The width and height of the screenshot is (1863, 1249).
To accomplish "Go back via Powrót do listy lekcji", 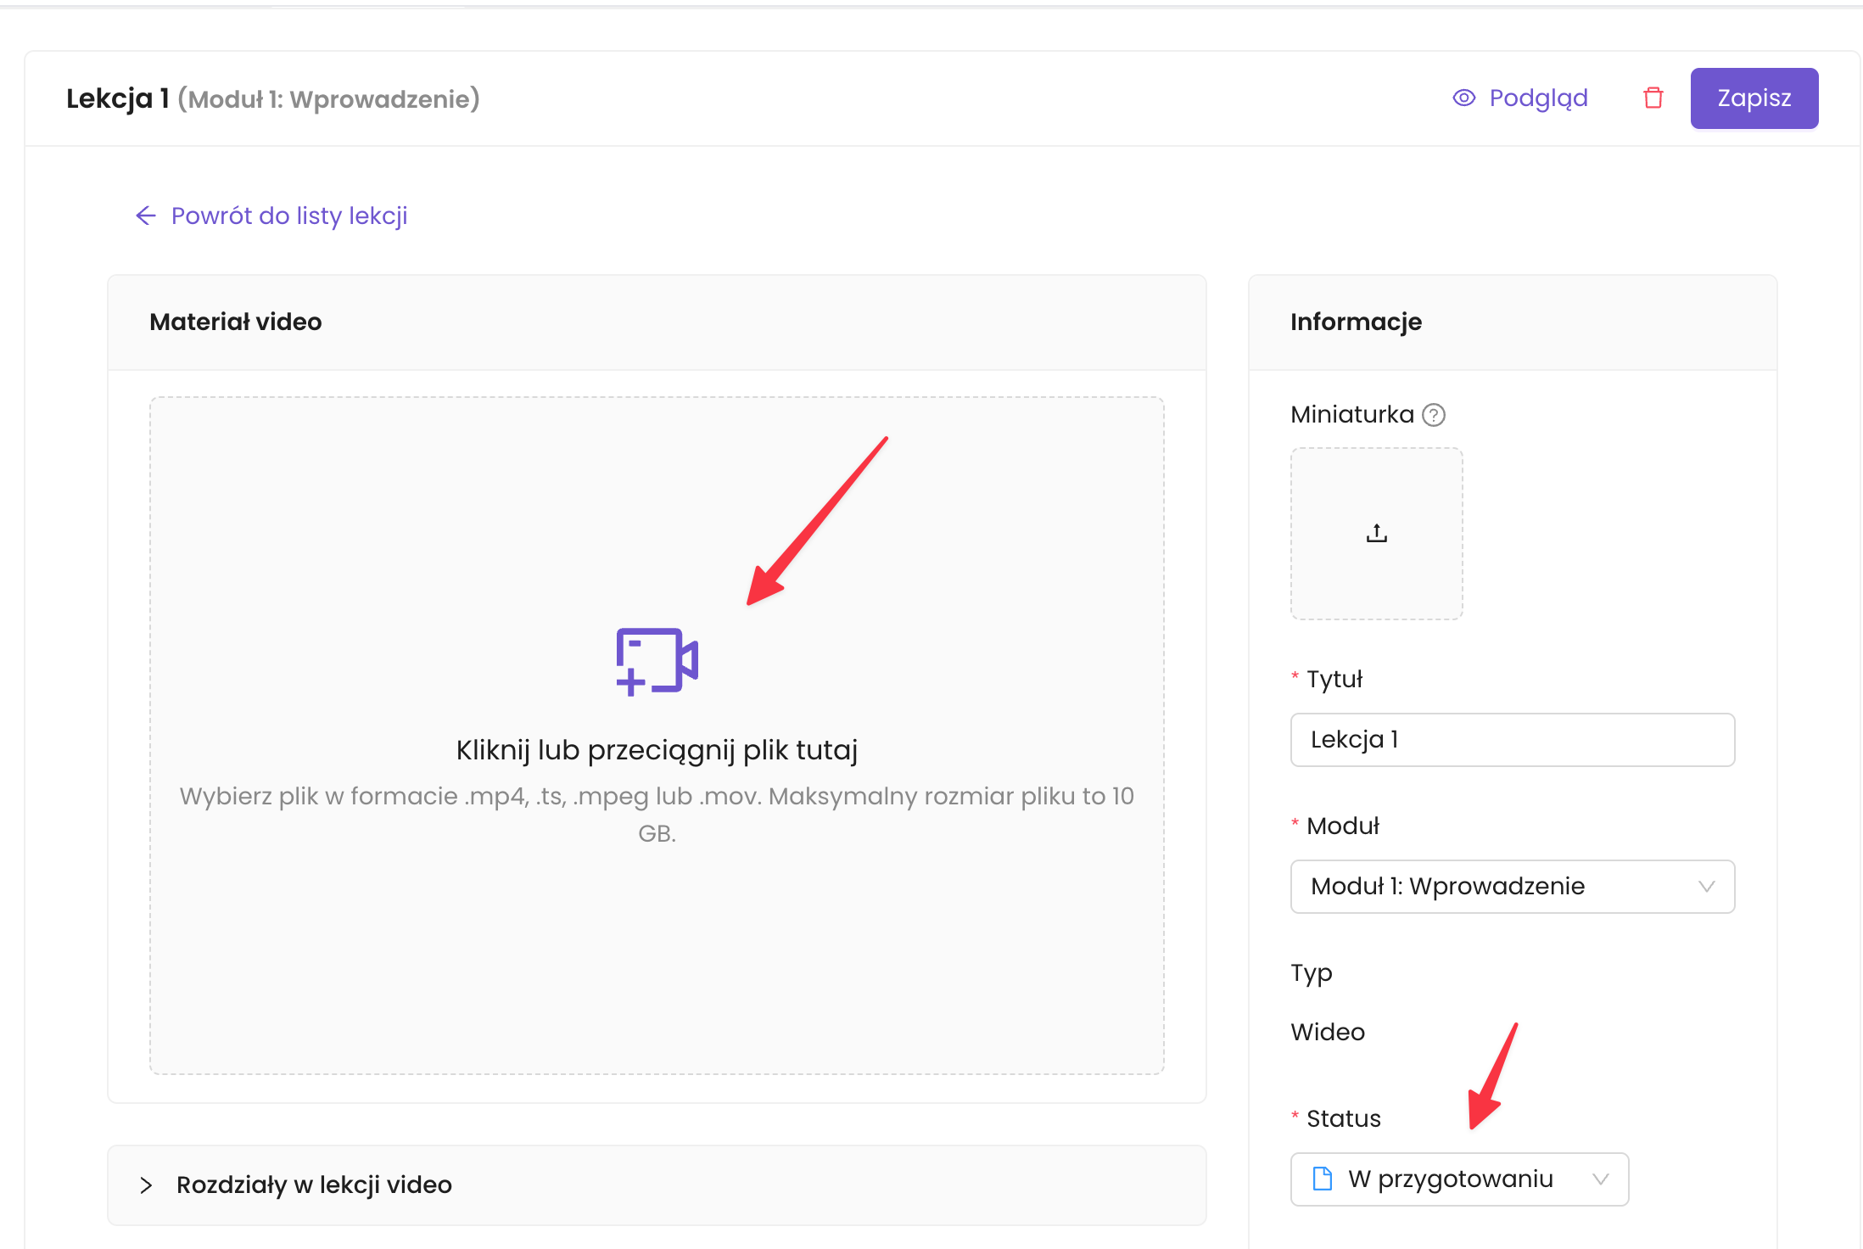I will (x=289, y=216).
